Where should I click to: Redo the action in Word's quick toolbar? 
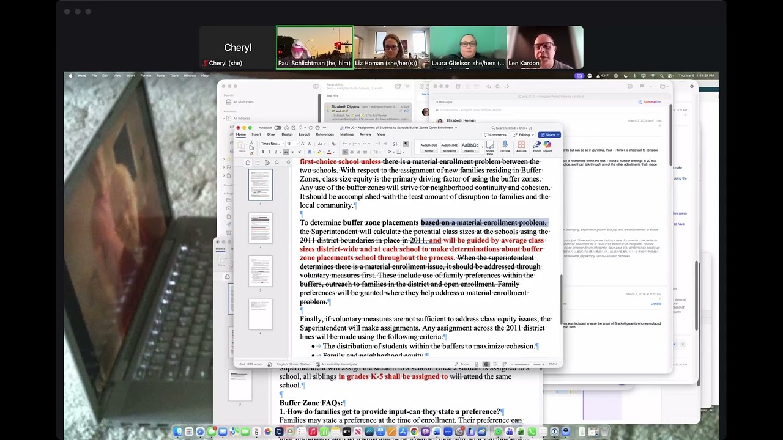(311, 128)
